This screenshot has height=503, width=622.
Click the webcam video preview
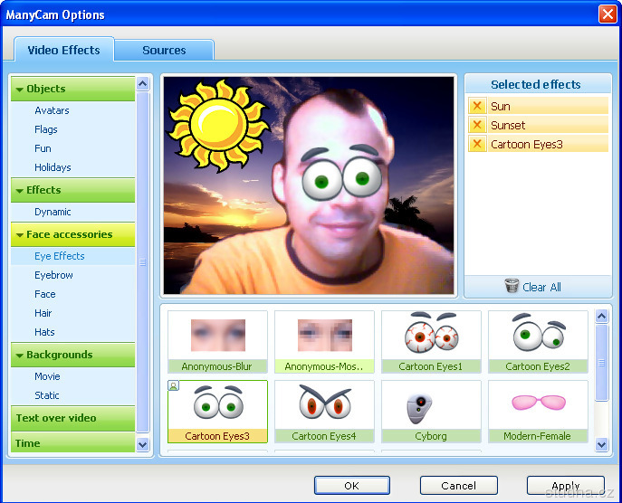tap(309, 185)
